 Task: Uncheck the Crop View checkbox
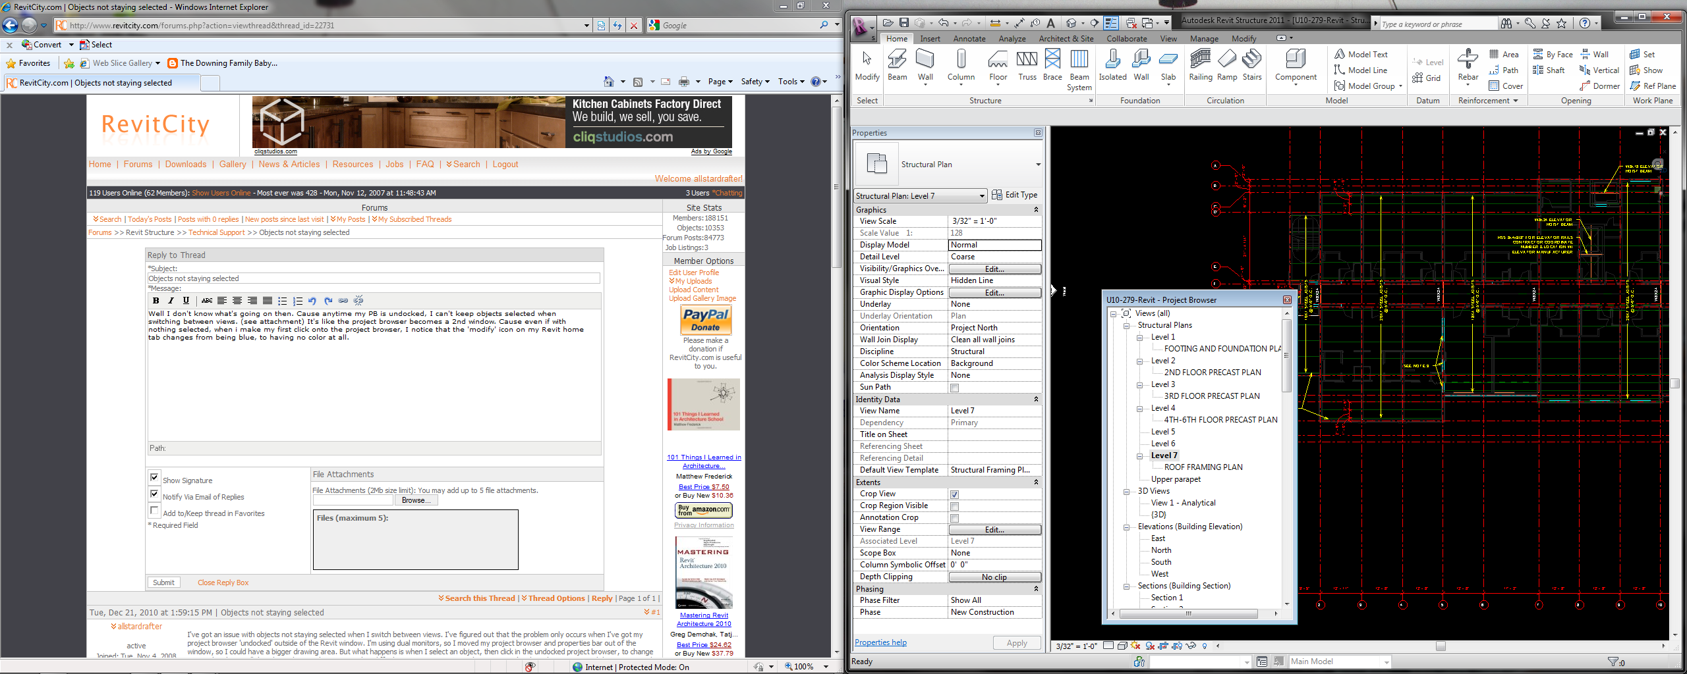(x=954, y=494)
